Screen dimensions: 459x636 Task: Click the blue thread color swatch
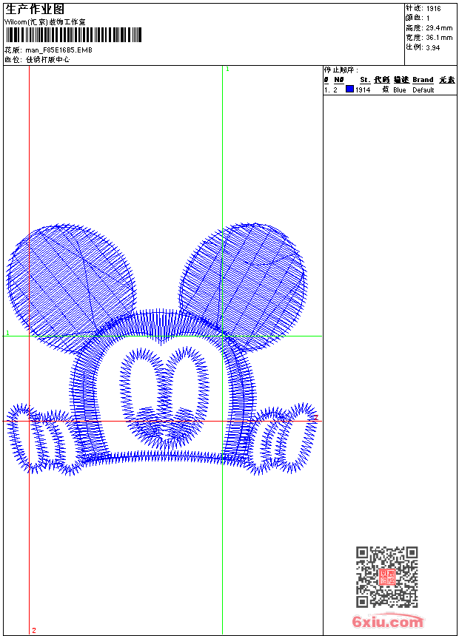click(x=349, y=89)
